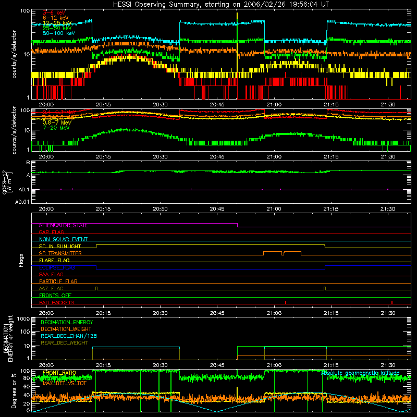Click the green 7-20 MeV legend label
The width and height of the screenshot is (417, 417).
pos(56,128)
